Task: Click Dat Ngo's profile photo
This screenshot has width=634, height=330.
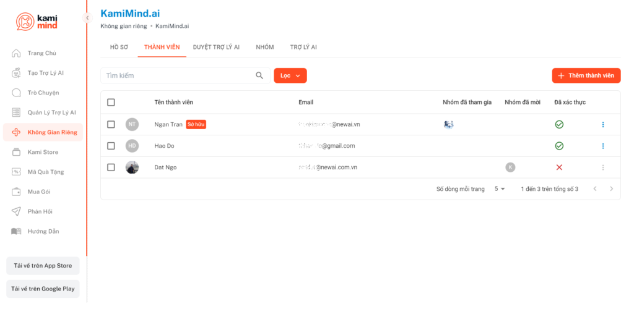Action: (x=132, y=167)
